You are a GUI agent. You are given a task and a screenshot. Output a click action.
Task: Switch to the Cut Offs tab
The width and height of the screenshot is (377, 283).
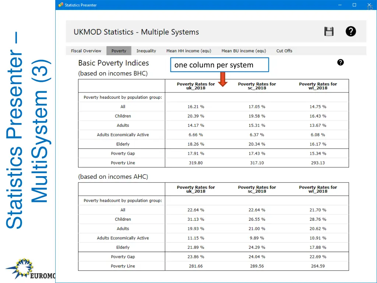[x=284, y=51]
